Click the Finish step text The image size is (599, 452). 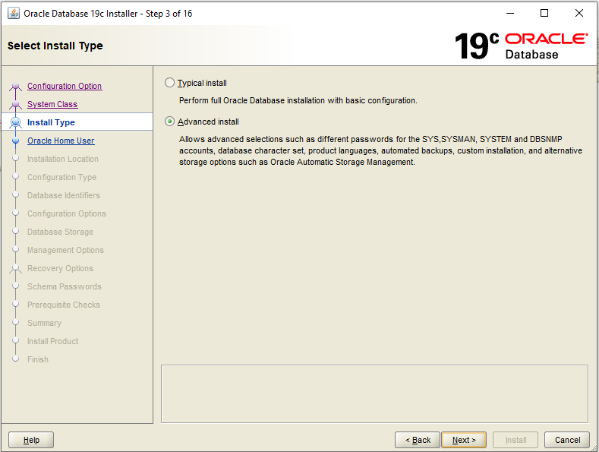point(38,359)
